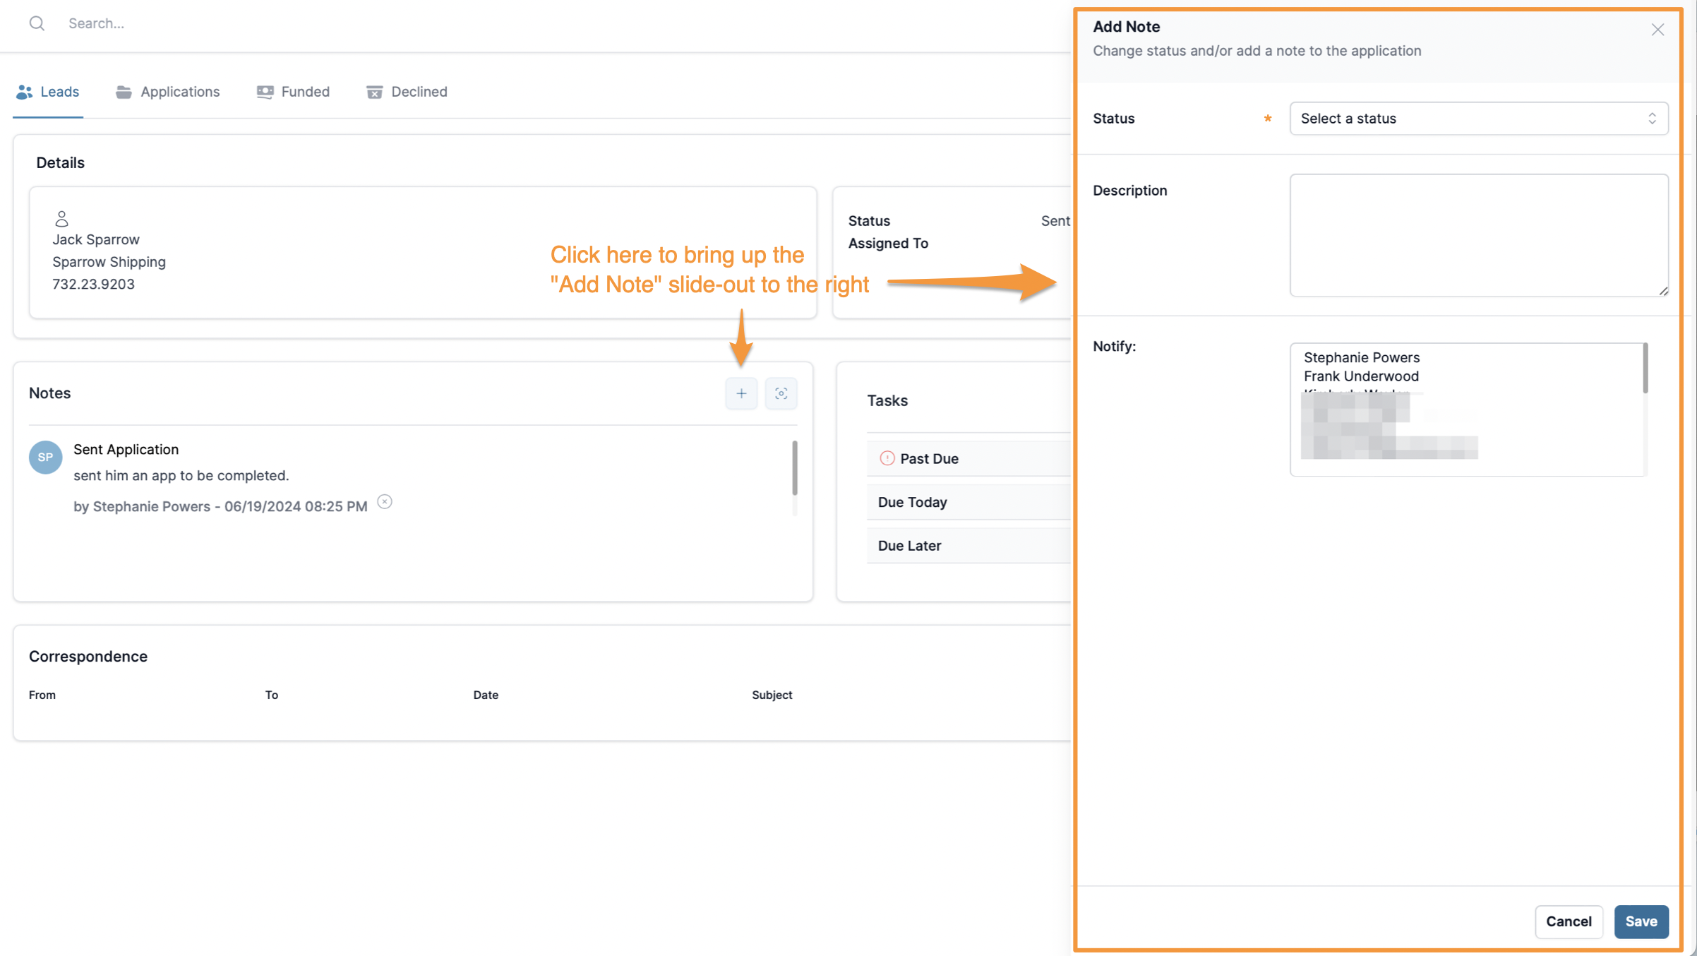The height and width of the screenshot is (956, 1697).
Task: Click the expand notes focus icon
Action: coord(781,393)
